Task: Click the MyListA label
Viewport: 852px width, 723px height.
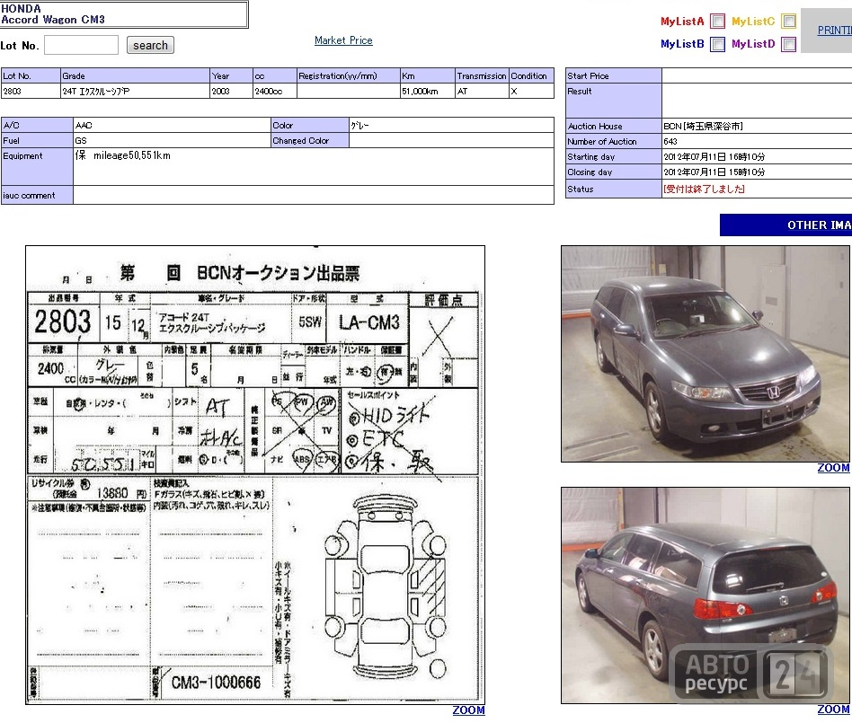Action: (x=682, y=22)
